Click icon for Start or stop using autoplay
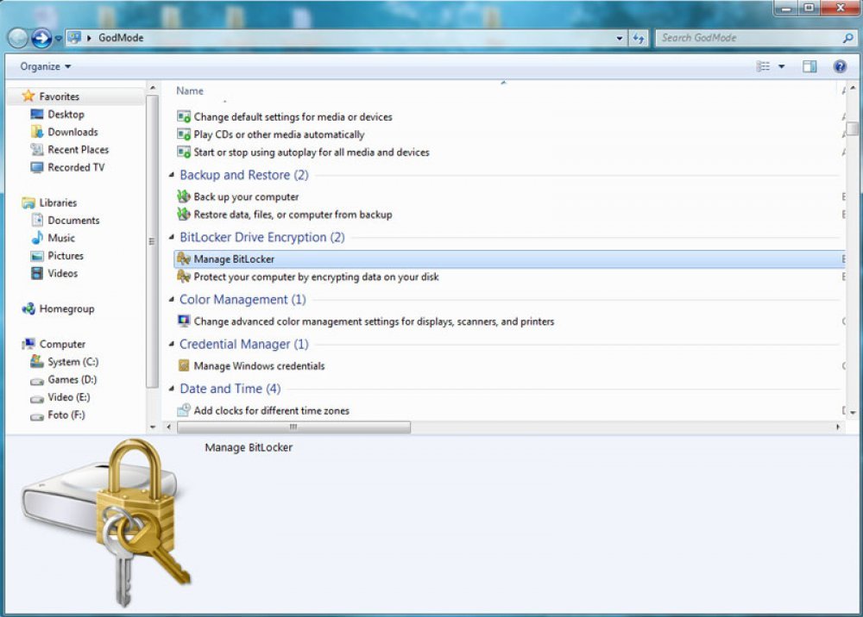This screenshot has width=863, height=617. tap(184, 153)
